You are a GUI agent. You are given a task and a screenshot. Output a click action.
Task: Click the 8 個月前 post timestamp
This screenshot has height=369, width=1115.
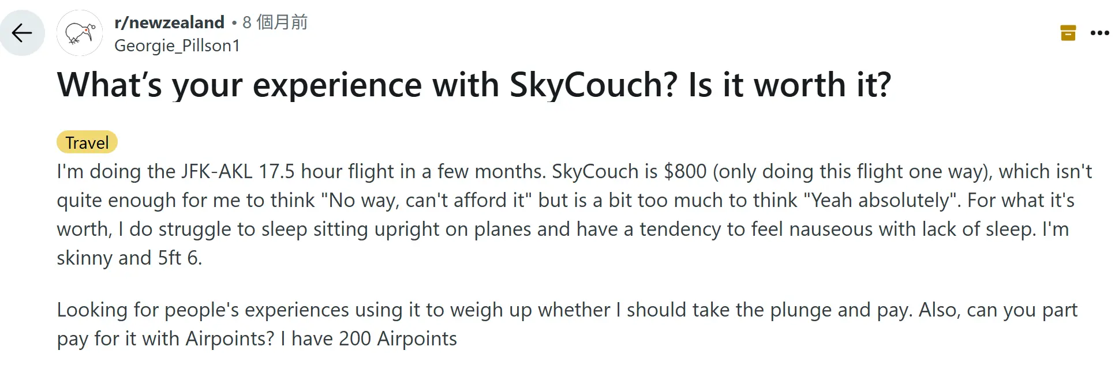(x=275, y=22)
